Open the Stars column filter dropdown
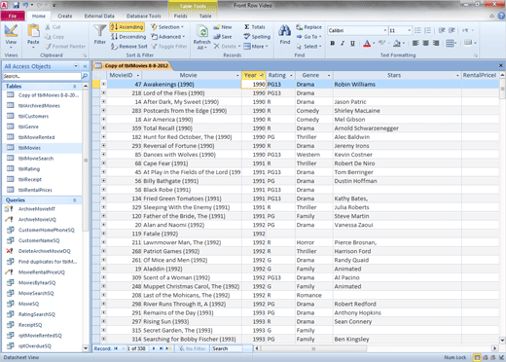The height and width of the screenshot is (362, 506). [x=457, y=75]
